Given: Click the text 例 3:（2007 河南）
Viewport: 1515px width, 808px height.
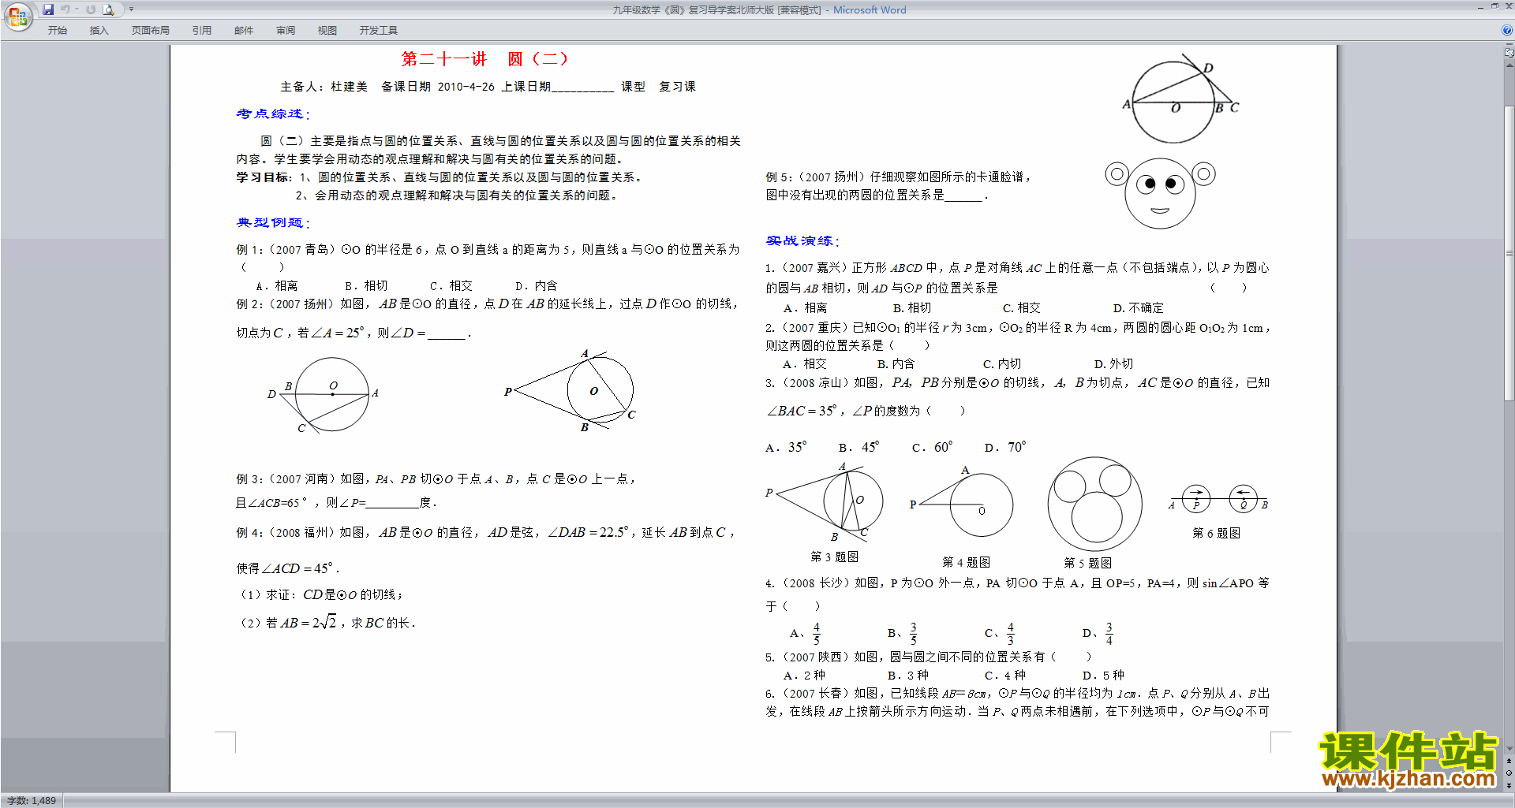Looking at the screenshot, I should tap(286, 478).
